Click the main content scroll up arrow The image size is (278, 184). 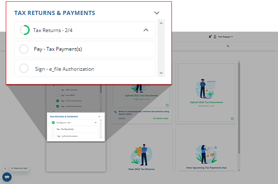(x=239, y=62)
